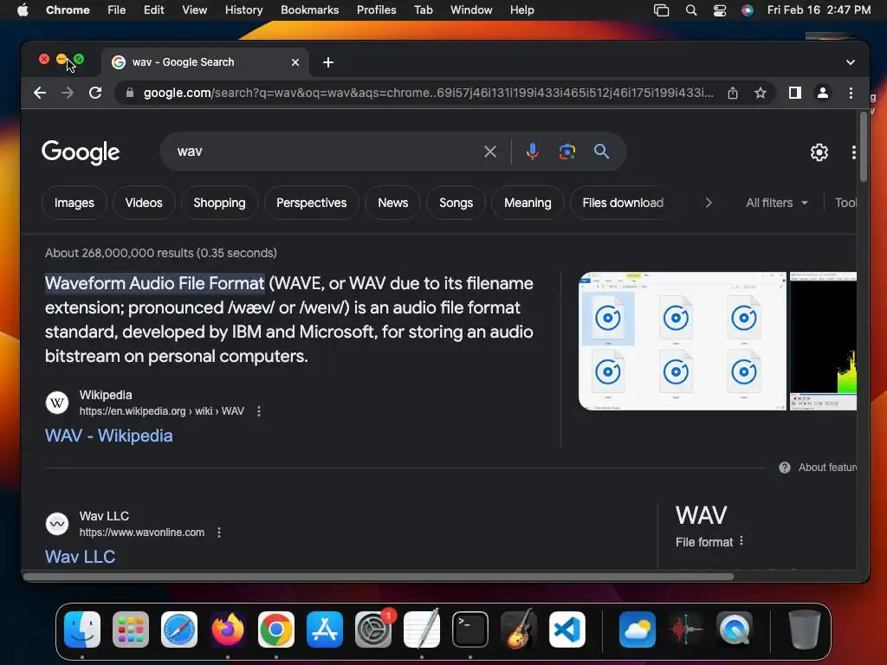Search by image with Google Lens icon
Image resolution: width=887 pixels, height=665 pixels.
tap(567, 152)
